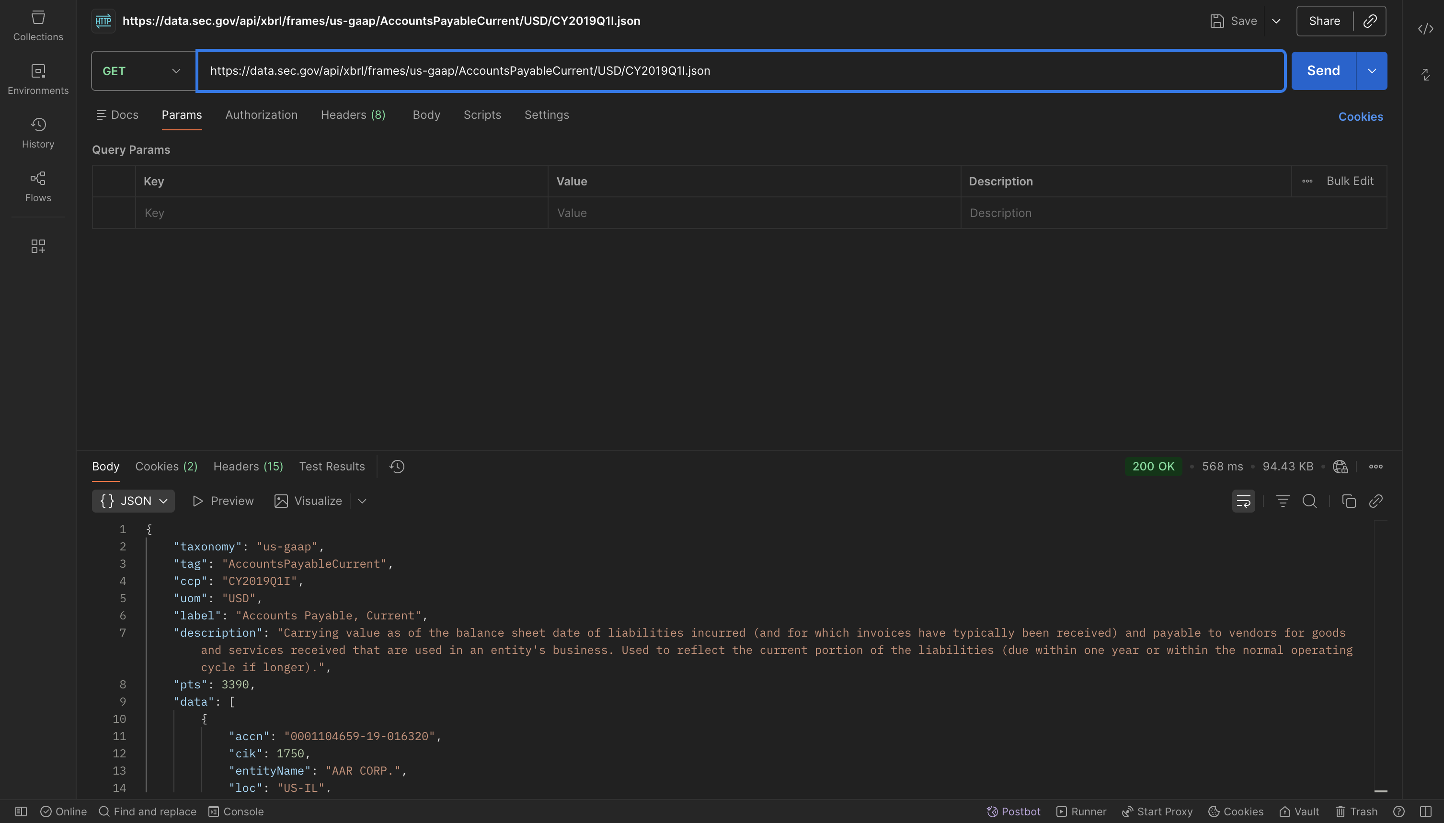
Task: Toggle two-pane layout icon in status bar
Action: 1425,811
